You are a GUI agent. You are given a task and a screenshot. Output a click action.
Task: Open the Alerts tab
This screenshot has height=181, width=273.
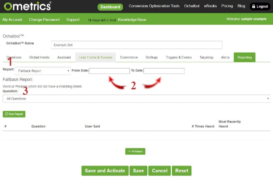point(225,57)
